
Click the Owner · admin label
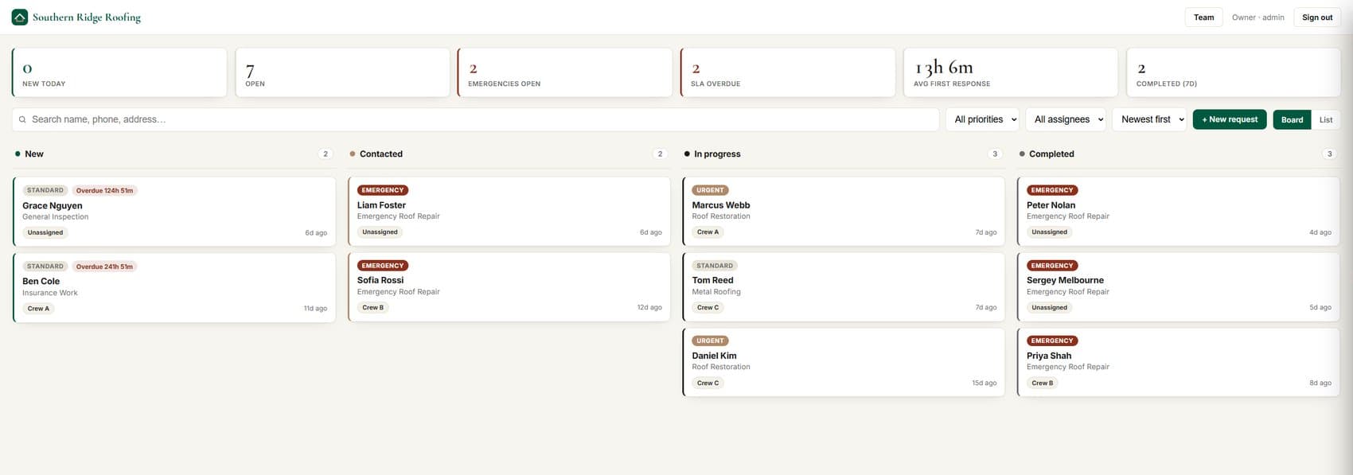click(x=1257, y=18)
